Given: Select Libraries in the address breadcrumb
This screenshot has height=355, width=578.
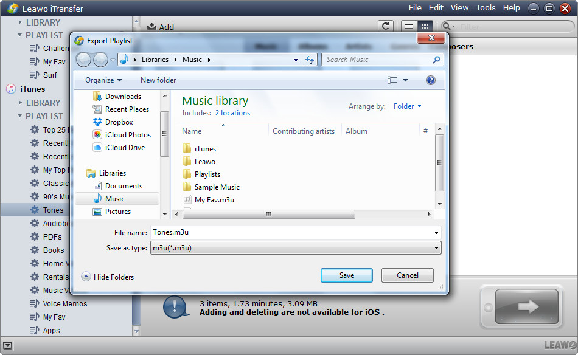Looking at the screenshot, I should [x=155, y=60].
